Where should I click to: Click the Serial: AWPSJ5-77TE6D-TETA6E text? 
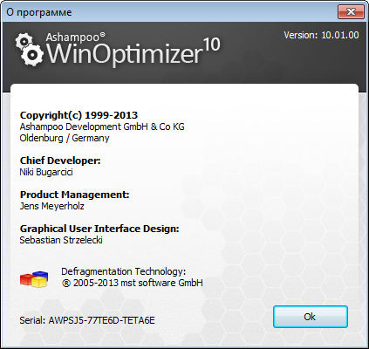coord(87,320)
